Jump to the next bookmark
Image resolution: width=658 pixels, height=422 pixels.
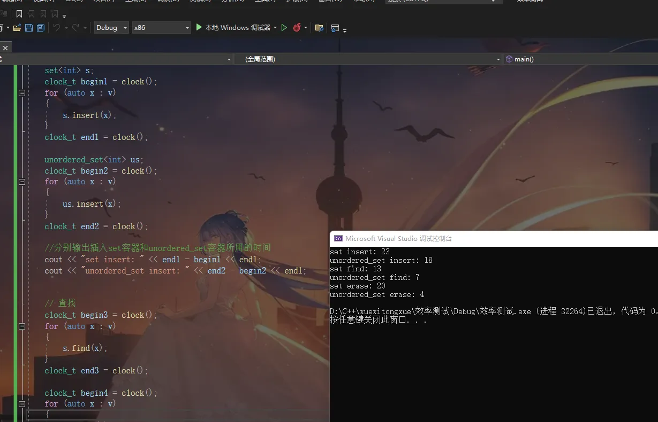click(x=43, y=14)
